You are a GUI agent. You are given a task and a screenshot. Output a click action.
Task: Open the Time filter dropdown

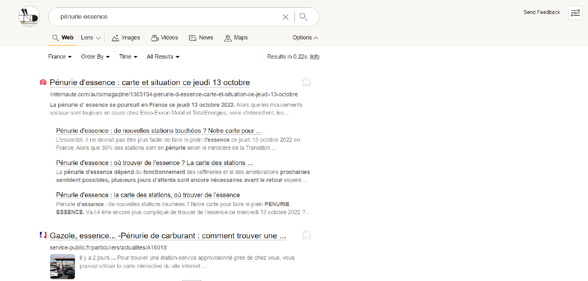point(128,57)
